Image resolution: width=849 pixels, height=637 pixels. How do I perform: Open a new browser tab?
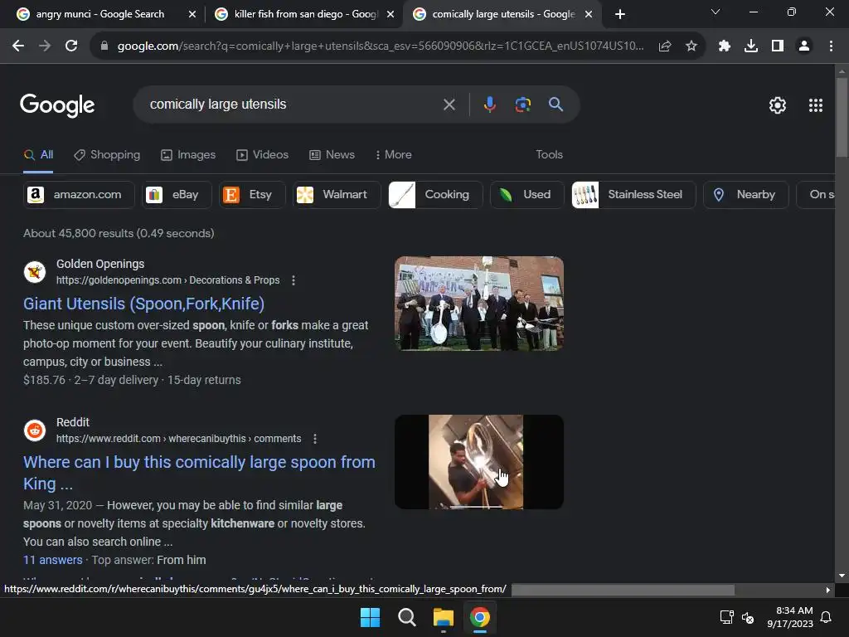(x=620, y=14)
